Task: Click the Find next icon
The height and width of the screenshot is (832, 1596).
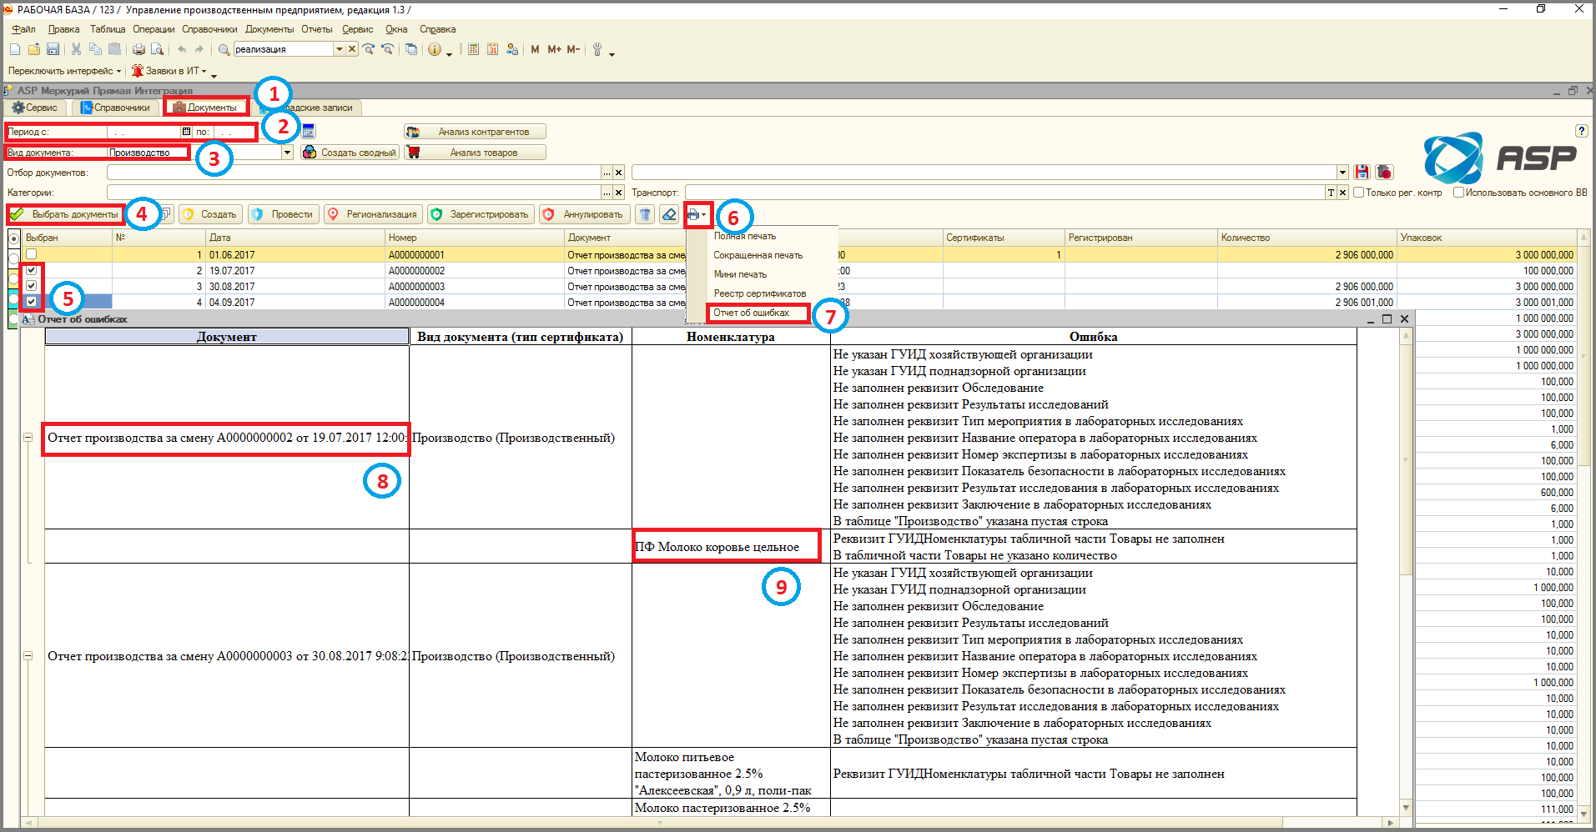Action: (x=369, y=49)
